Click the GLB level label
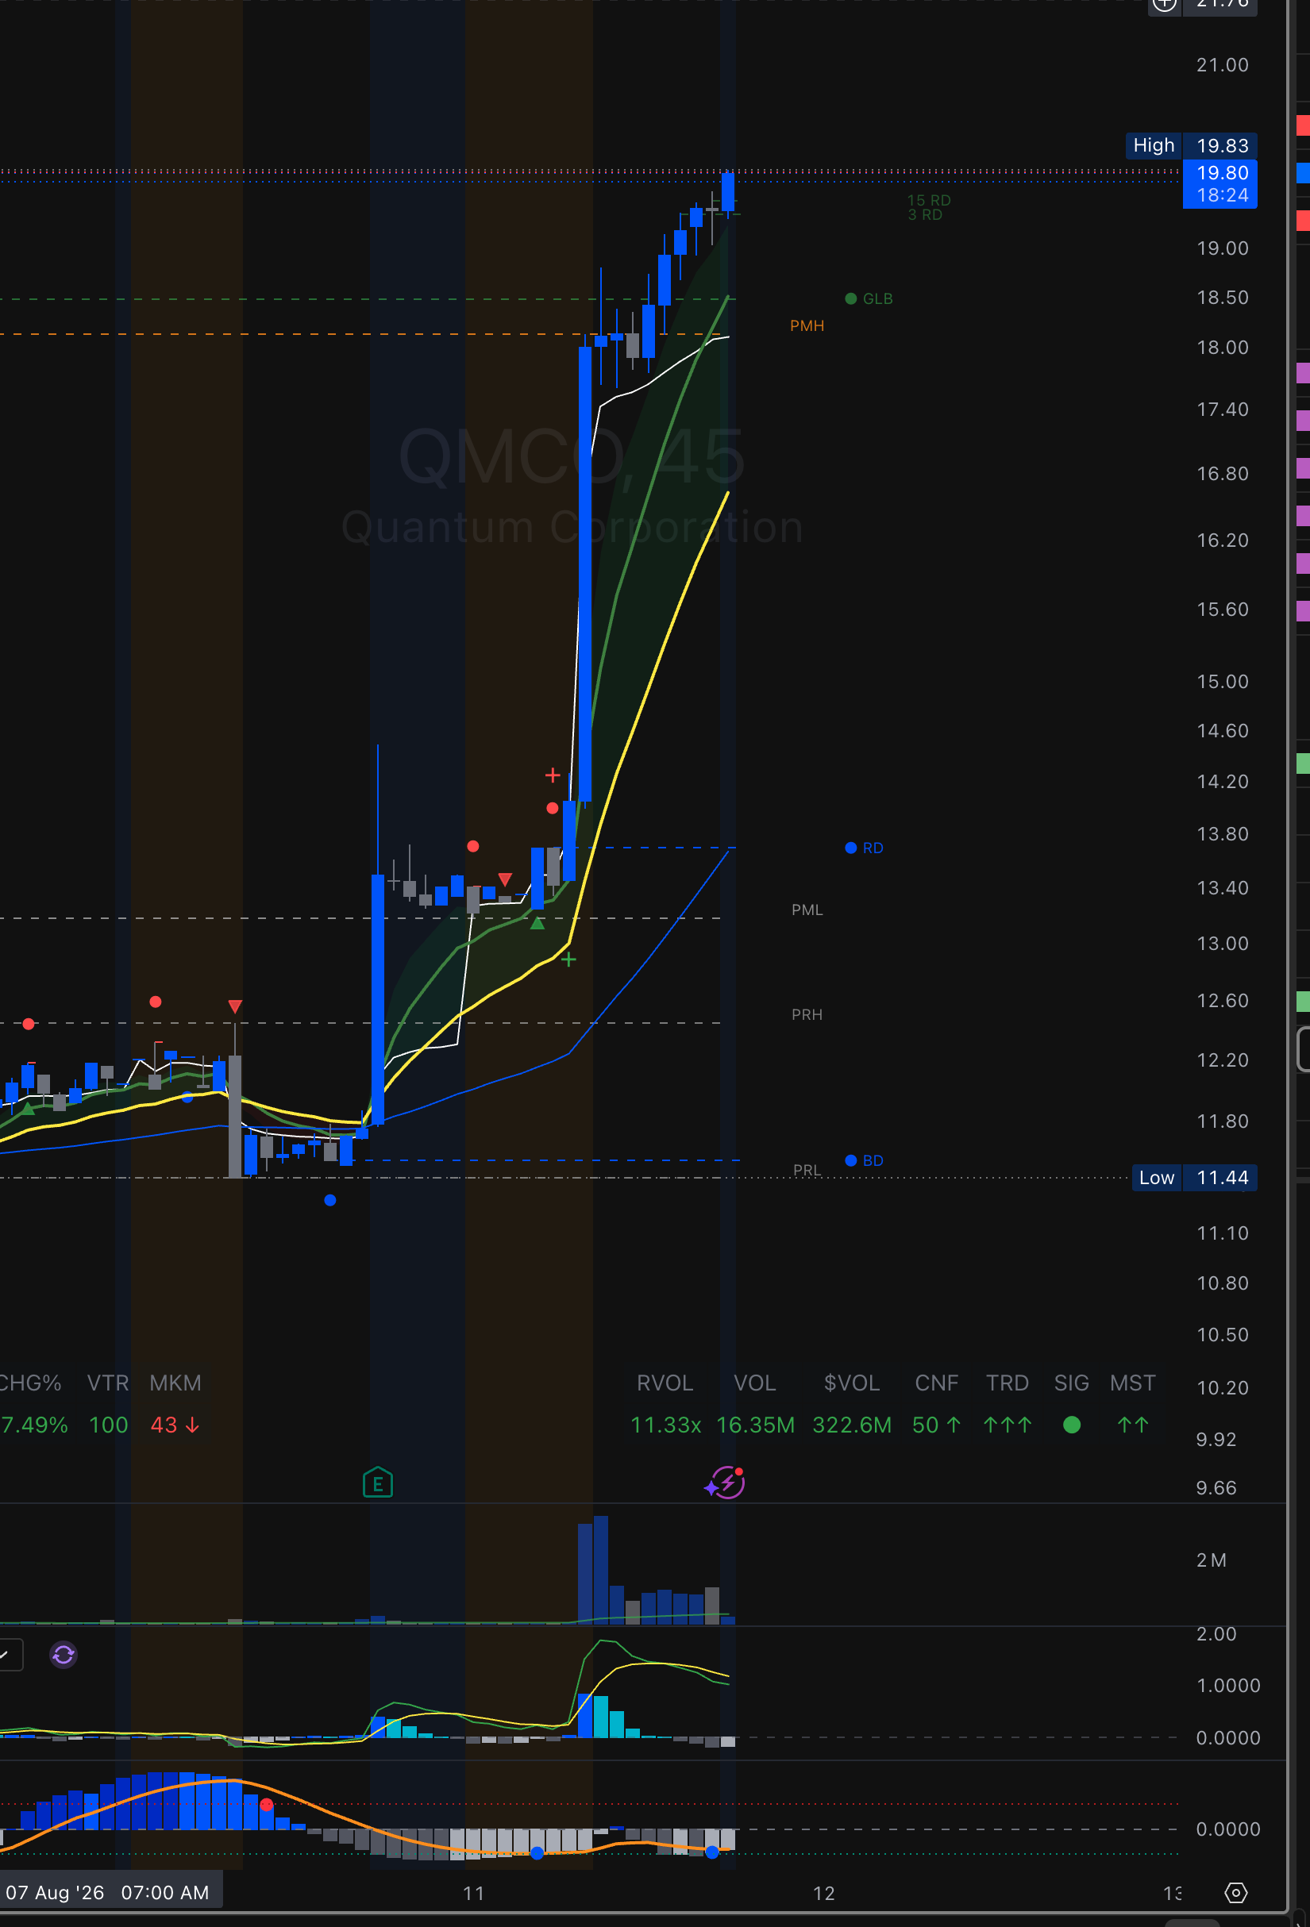The height and width of the screenshot is (1927, 1310). [x=878, y=298]
